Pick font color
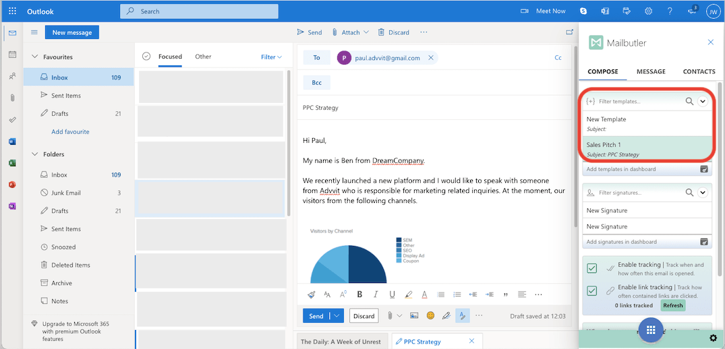The image size is (725, 349). point(424,294)
